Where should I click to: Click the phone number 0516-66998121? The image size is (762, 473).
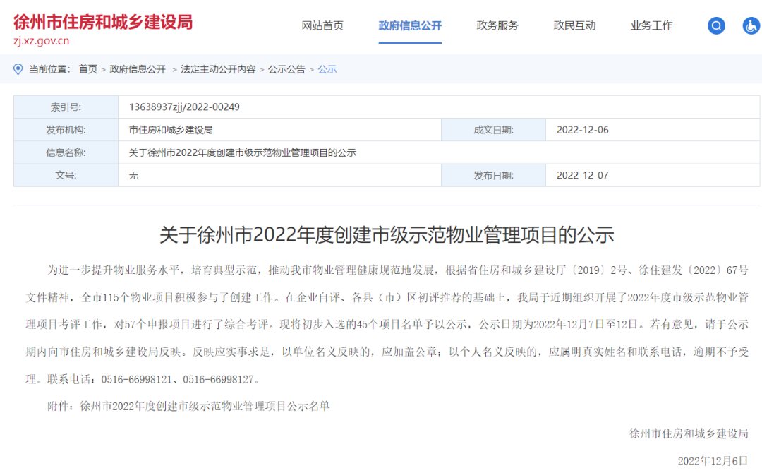coord(137,379)
